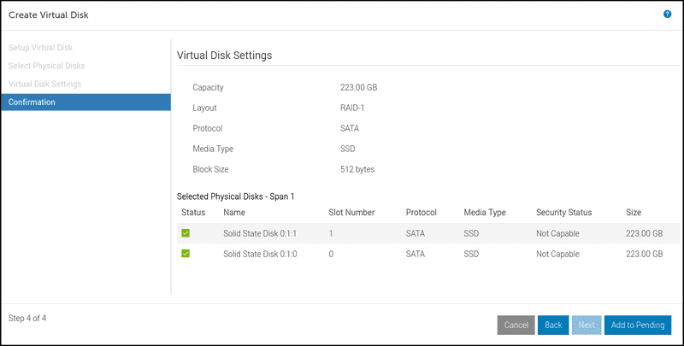Sort by the Name column header
Viewport: 684px width, 346px height.
pyautogui.click(x=233, y=212)
